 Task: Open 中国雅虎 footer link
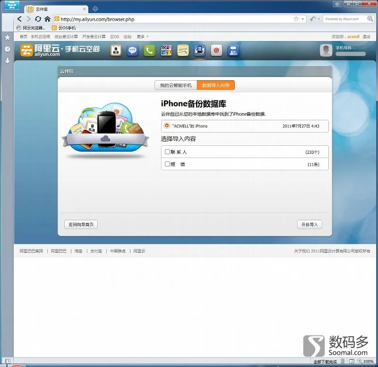pyautogui.click(x=118, y=251)
